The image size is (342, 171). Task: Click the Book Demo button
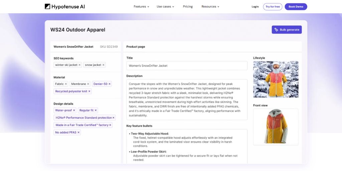[296, 7]
